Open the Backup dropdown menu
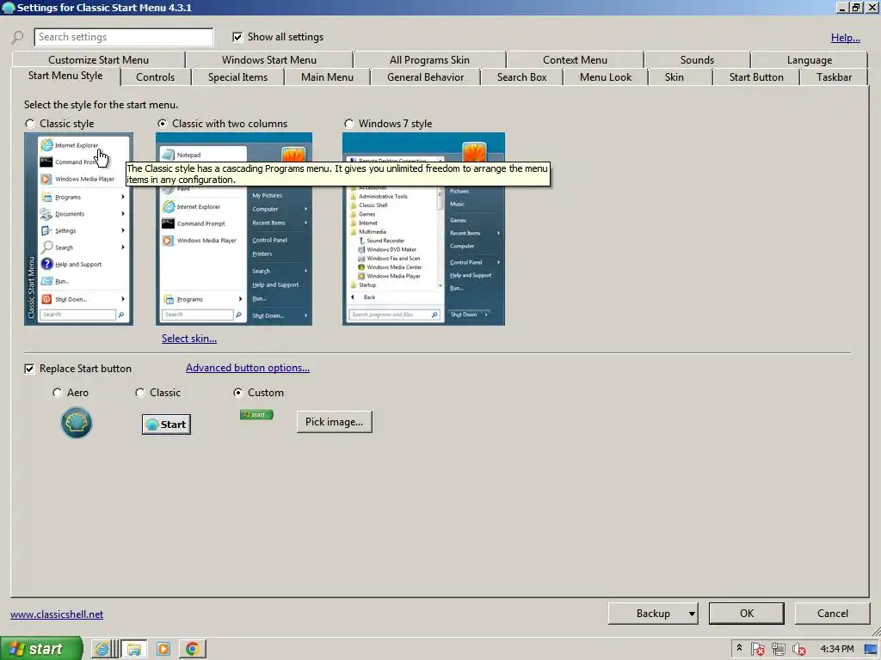Viewport: 881px width, 660px height. click(x=653, y=614)
